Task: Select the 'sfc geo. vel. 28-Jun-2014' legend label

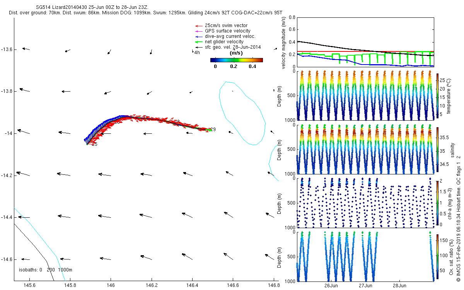Action: tap(233, 47)
